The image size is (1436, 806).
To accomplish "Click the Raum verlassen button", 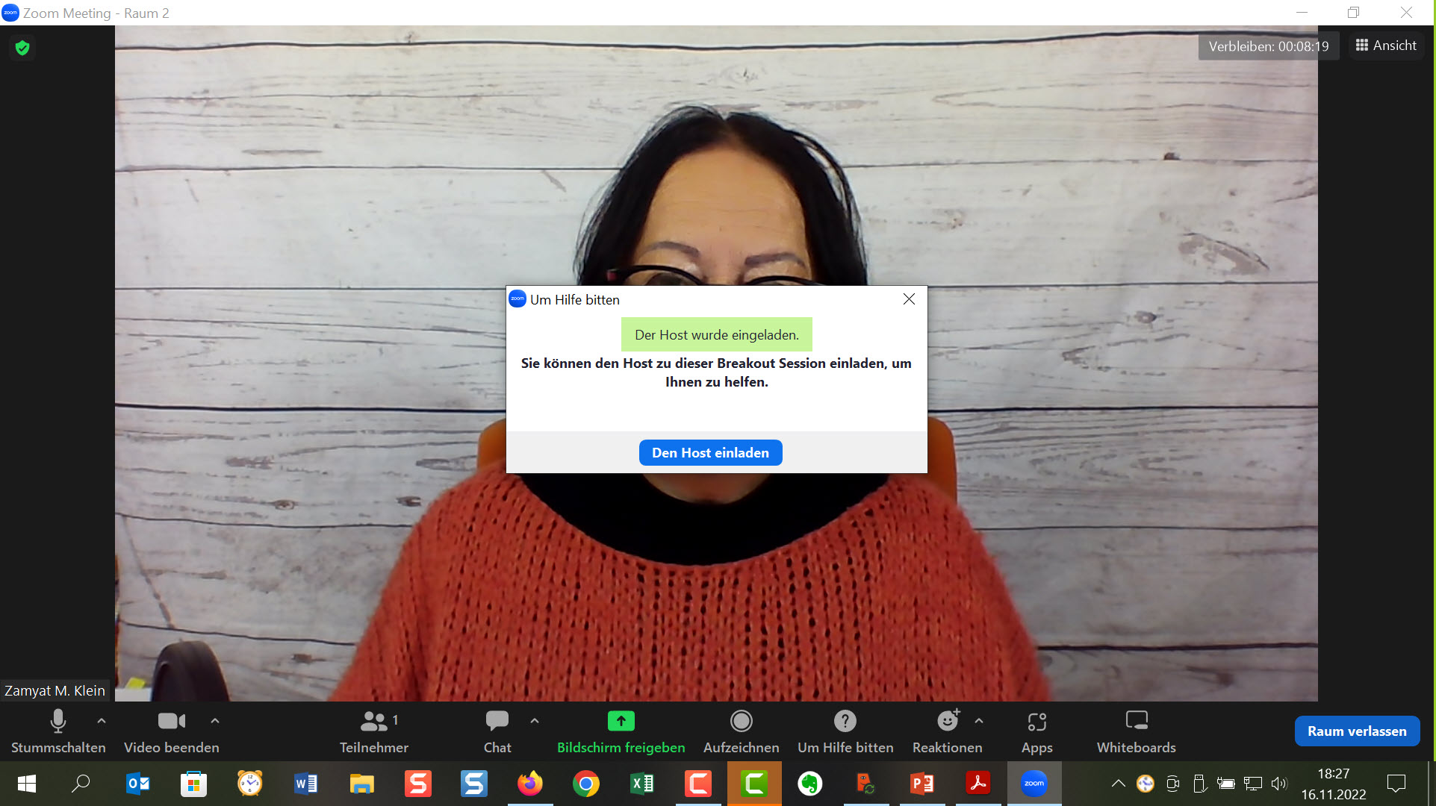I will [1357, 731].
